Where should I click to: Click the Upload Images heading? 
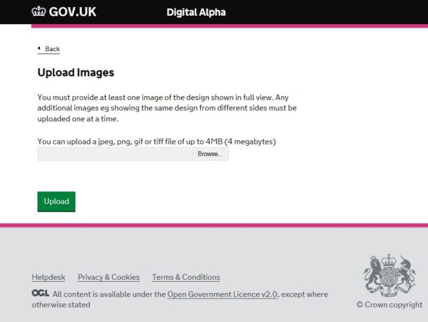tap(76, 73)
